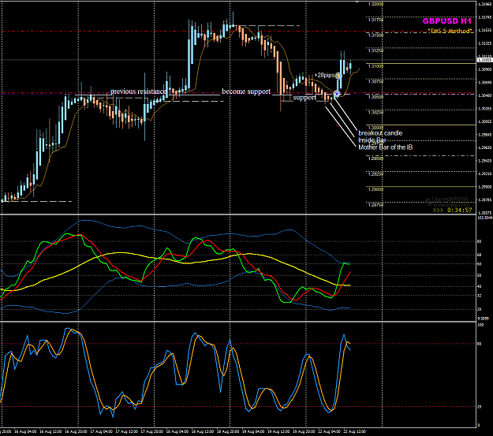Click the 16 Aug 12:00 time axis label
This screenshot has height=436, width=493.
[50, 431]
